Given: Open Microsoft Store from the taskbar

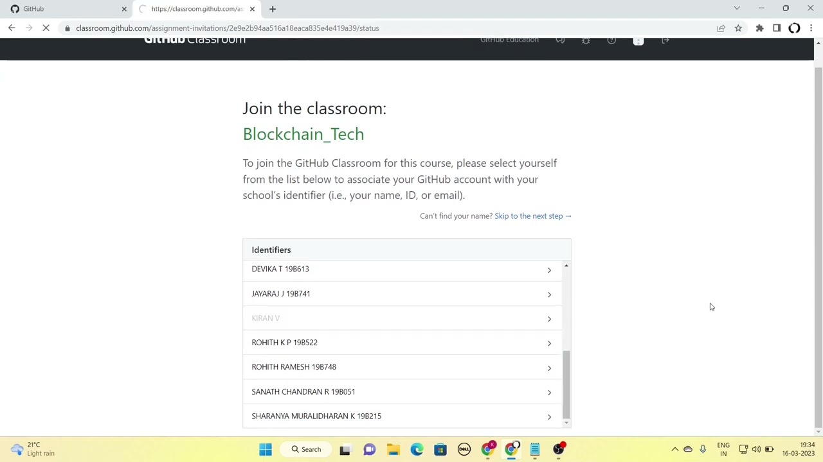Looking at the screenshot, I should click(x=440, y=449).
